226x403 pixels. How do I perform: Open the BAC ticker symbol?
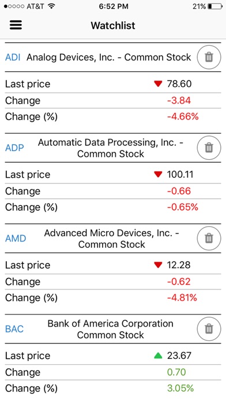[x=14, y=329]
